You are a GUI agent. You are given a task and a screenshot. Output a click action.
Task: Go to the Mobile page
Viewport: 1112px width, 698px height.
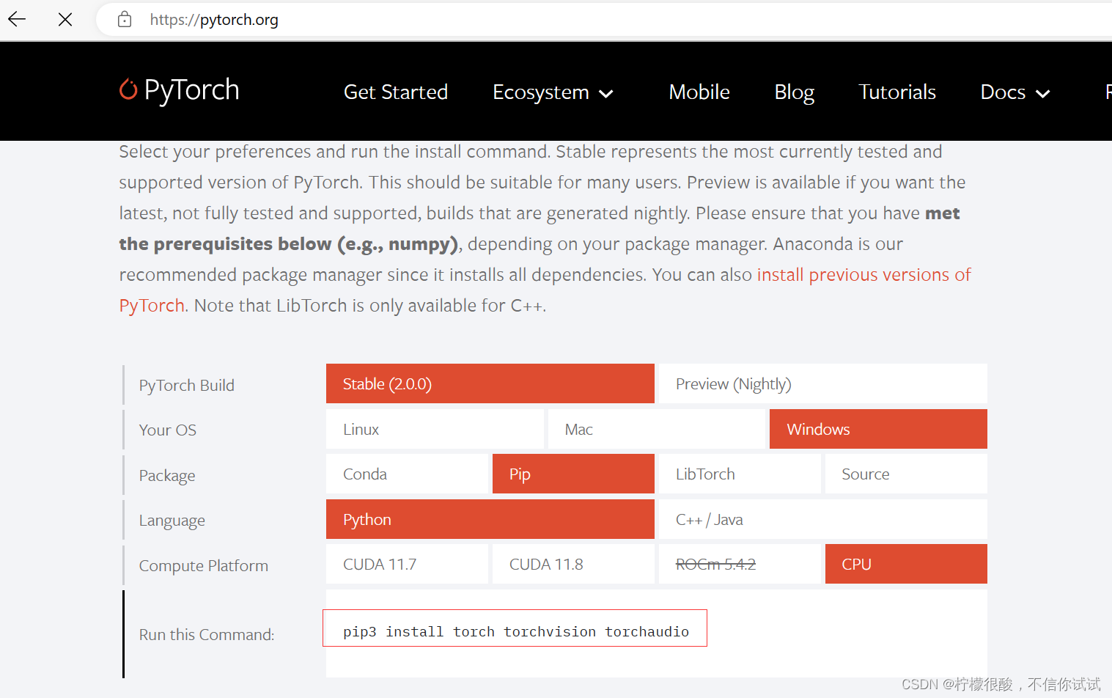(699, 92)
